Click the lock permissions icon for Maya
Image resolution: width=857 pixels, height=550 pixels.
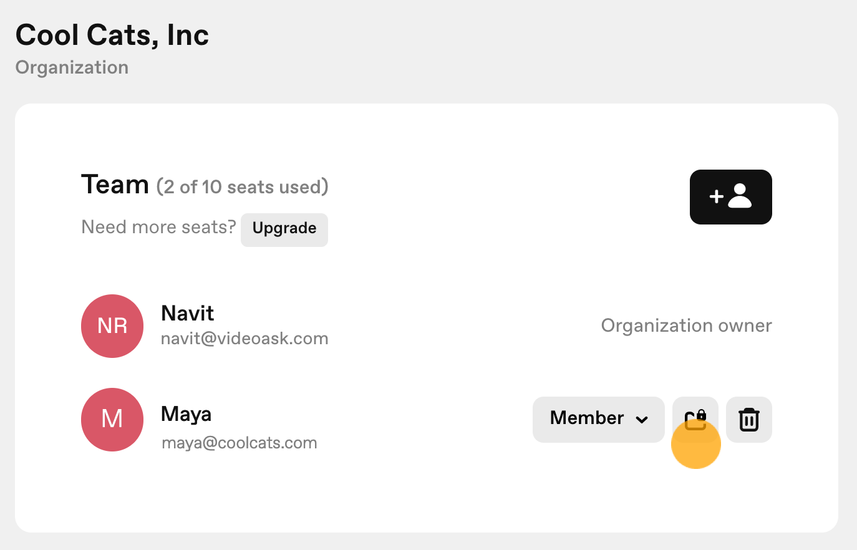(x=695, y=420)
